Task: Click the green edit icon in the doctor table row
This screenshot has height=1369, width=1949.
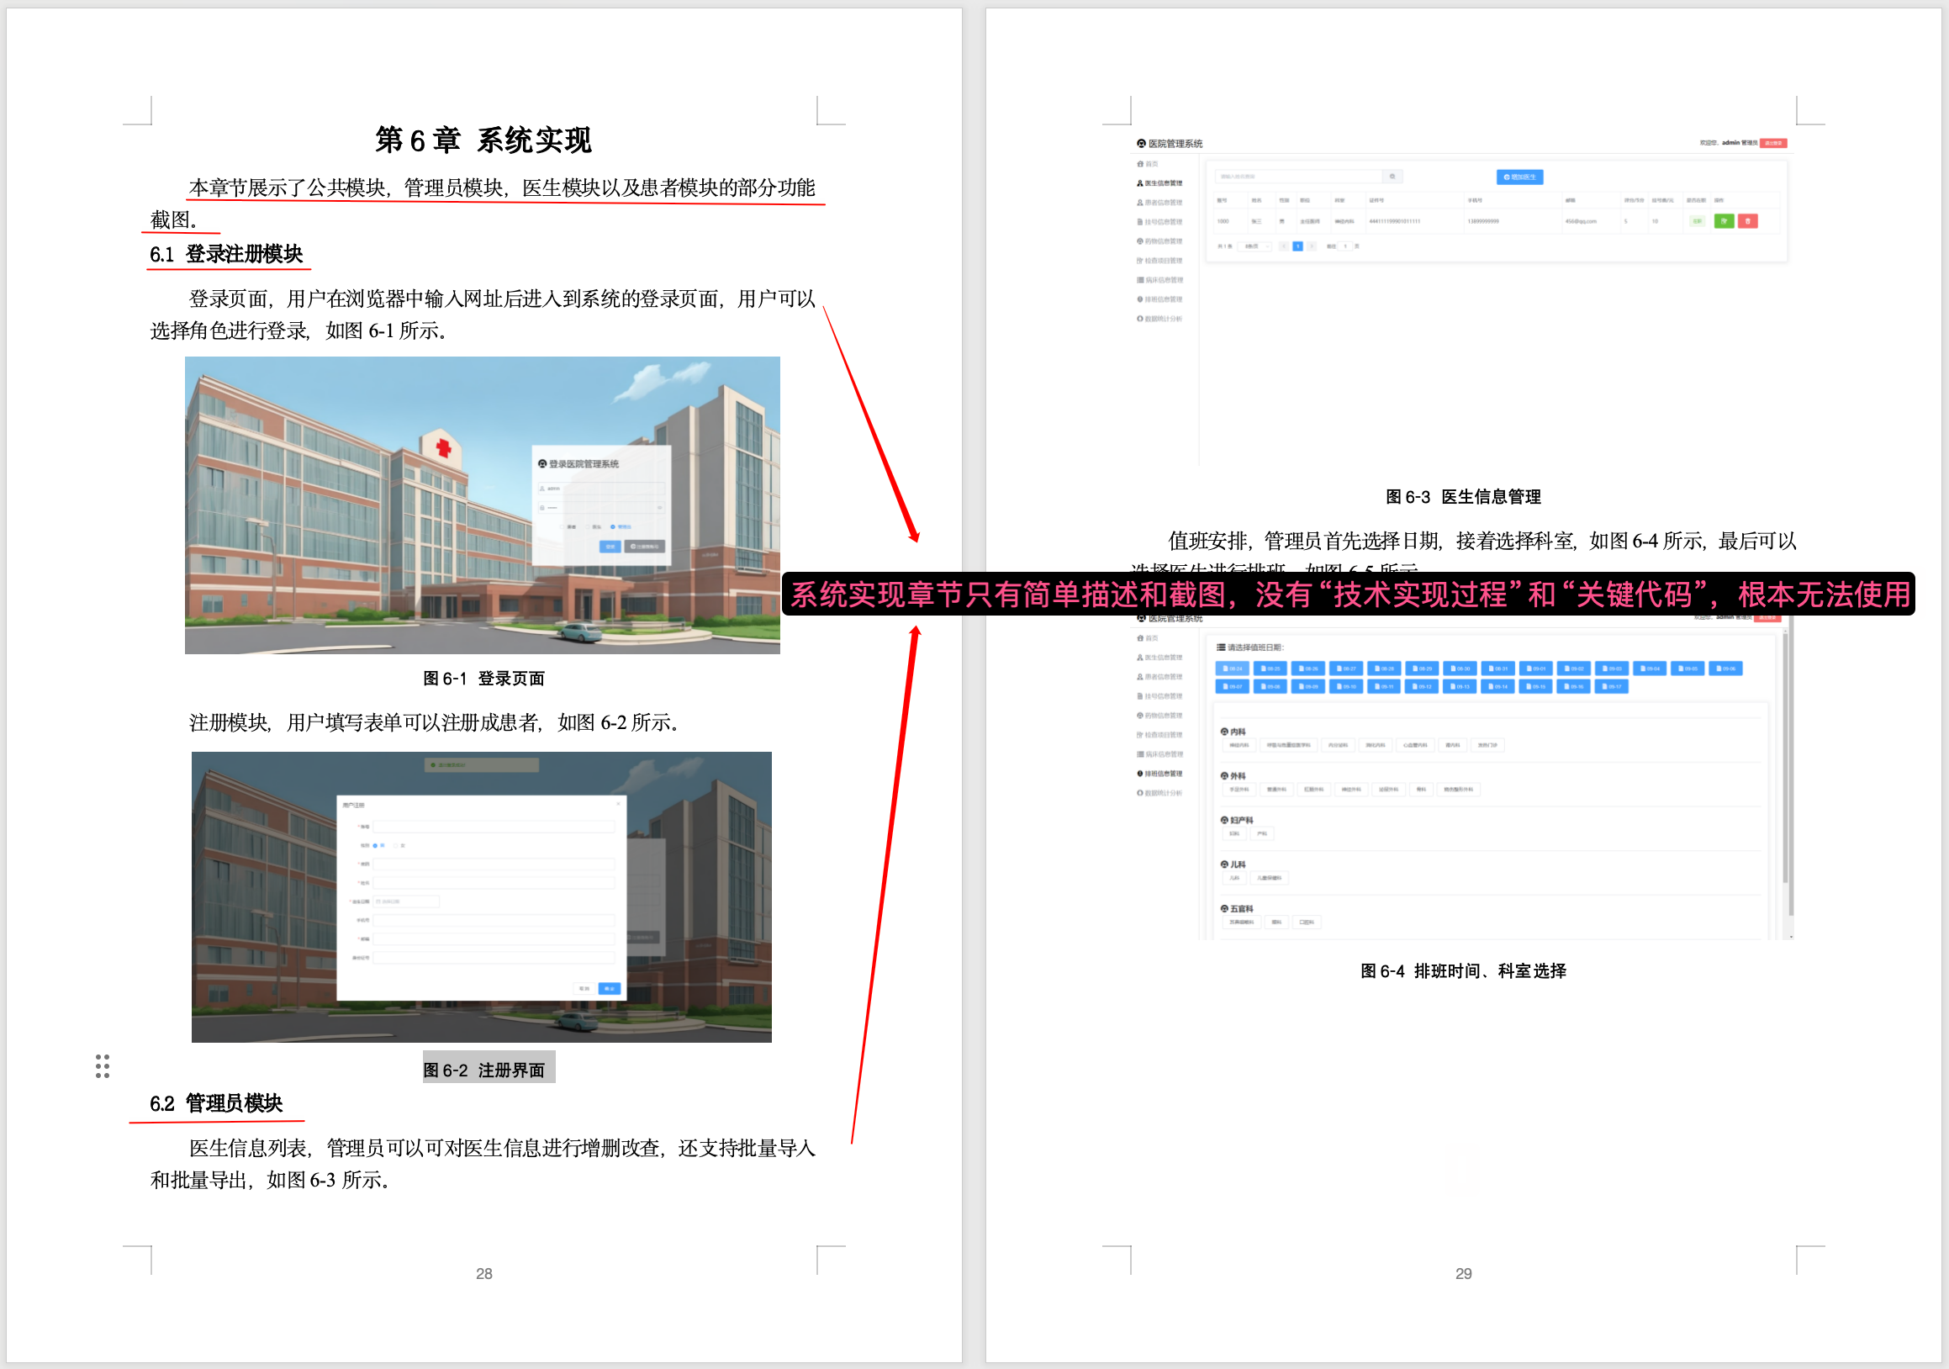Action: point(1723,220)
